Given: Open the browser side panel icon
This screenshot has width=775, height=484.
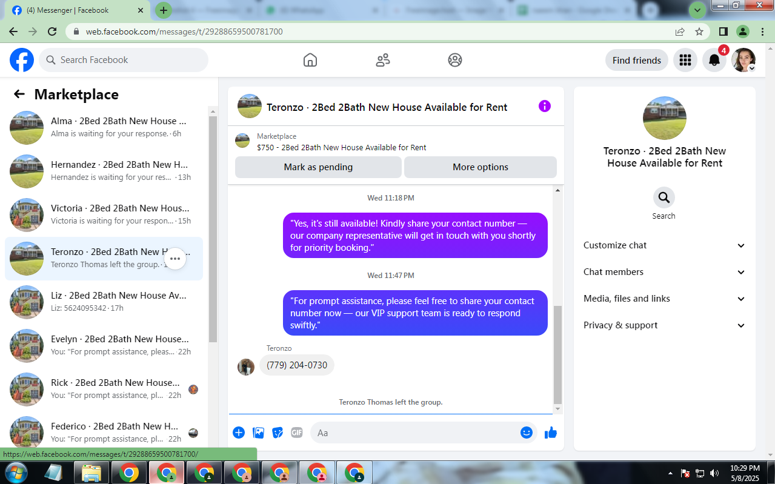Looking at the screenshot, I should tap(723, 31).
